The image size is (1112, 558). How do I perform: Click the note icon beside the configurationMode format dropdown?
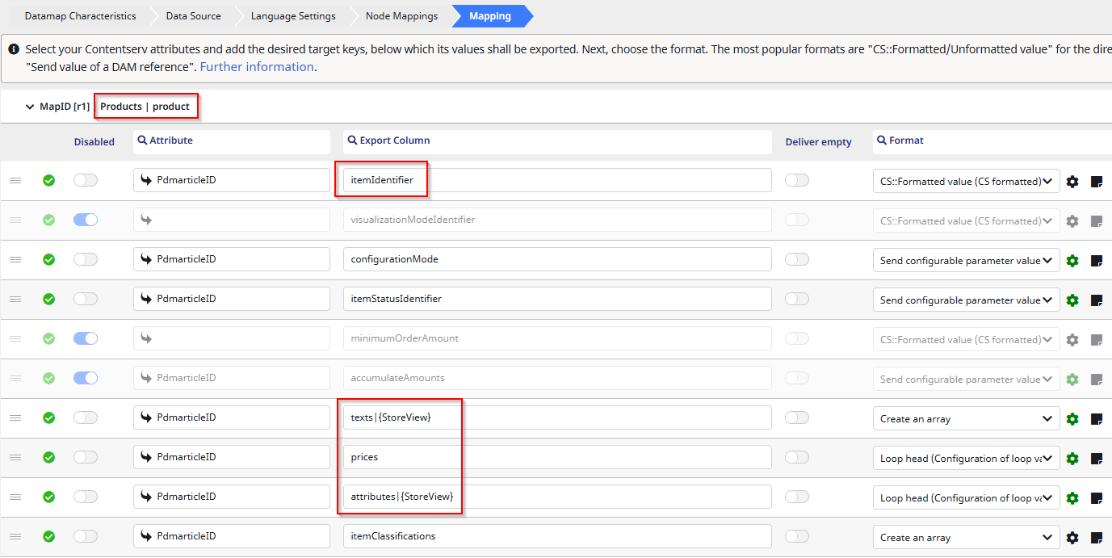click(1097, 260)
